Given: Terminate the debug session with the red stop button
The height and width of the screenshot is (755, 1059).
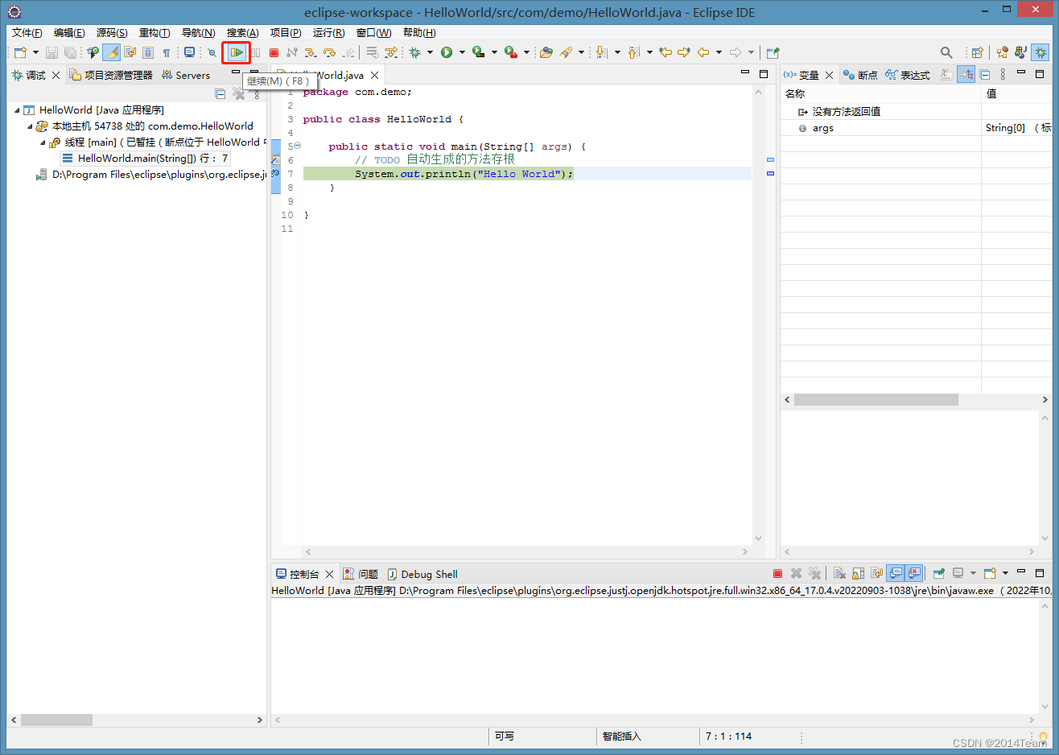Looking at the screenshot, I should pos(274,53).
